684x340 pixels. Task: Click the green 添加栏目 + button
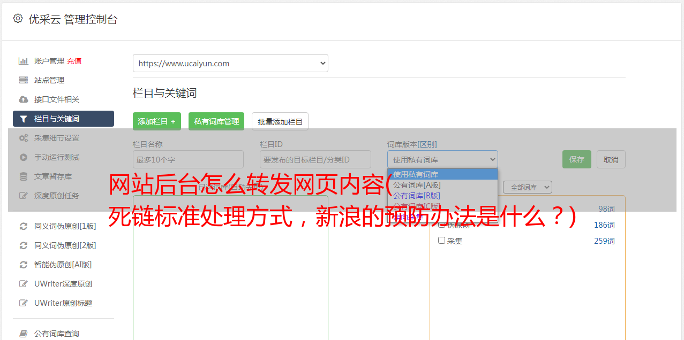click(157, 121)
